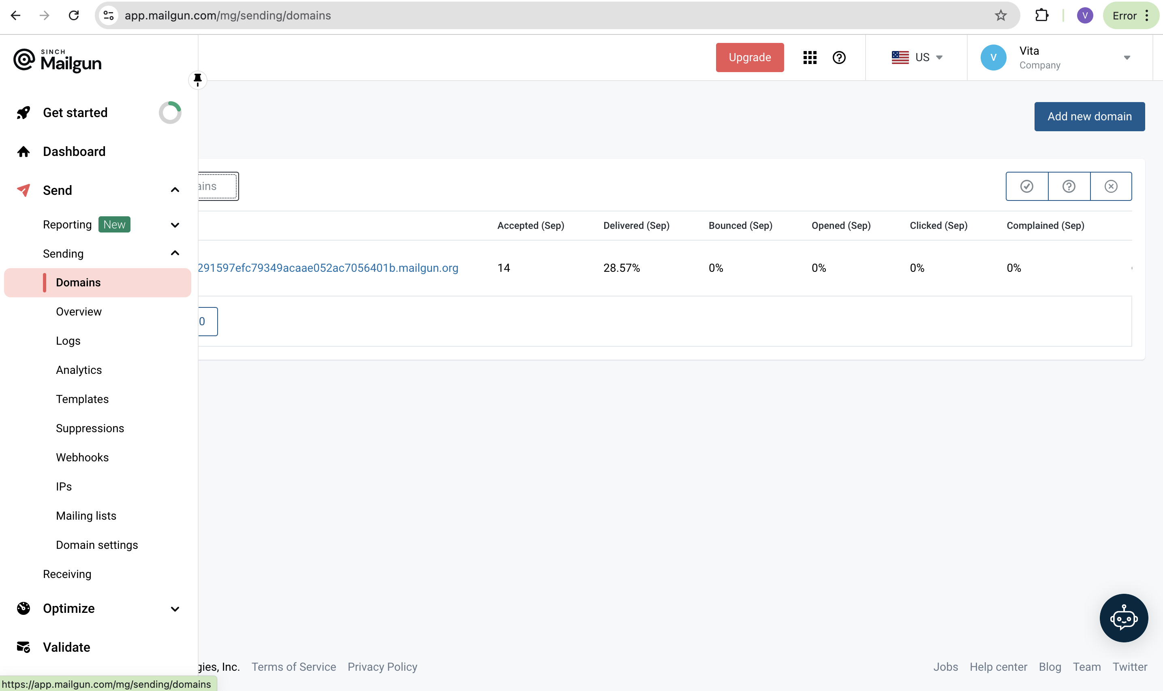Click Get started progress ring

click(x=170, y=112)
